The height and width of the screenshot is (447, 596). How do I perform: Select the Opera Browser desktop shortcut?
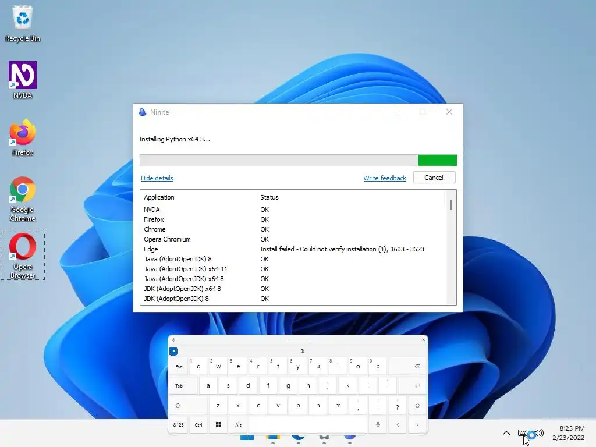pos(23,256)
